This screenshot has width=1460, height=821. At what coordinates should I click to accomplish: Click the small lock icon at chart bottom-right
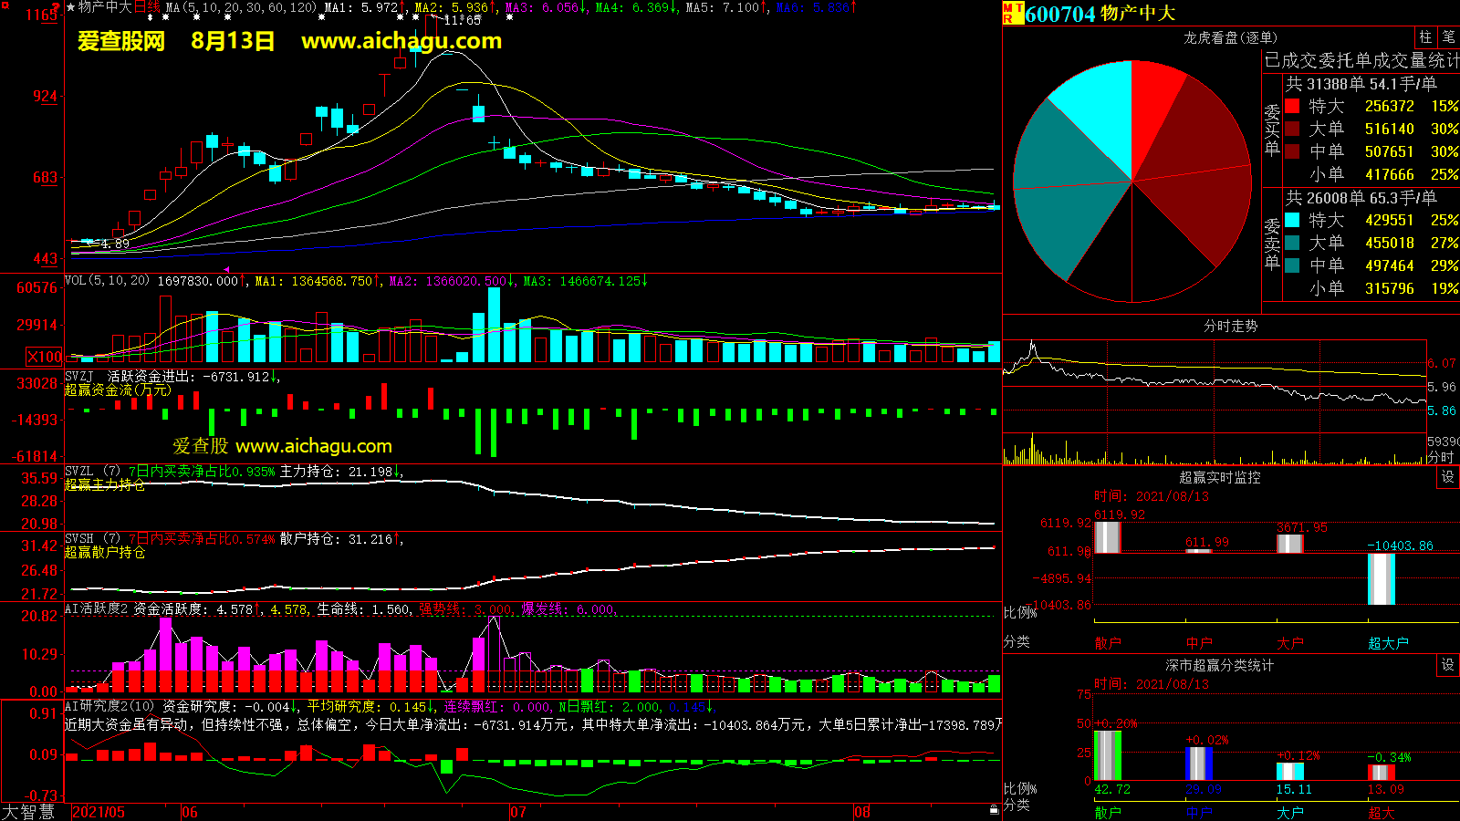[x=994, y=809]
